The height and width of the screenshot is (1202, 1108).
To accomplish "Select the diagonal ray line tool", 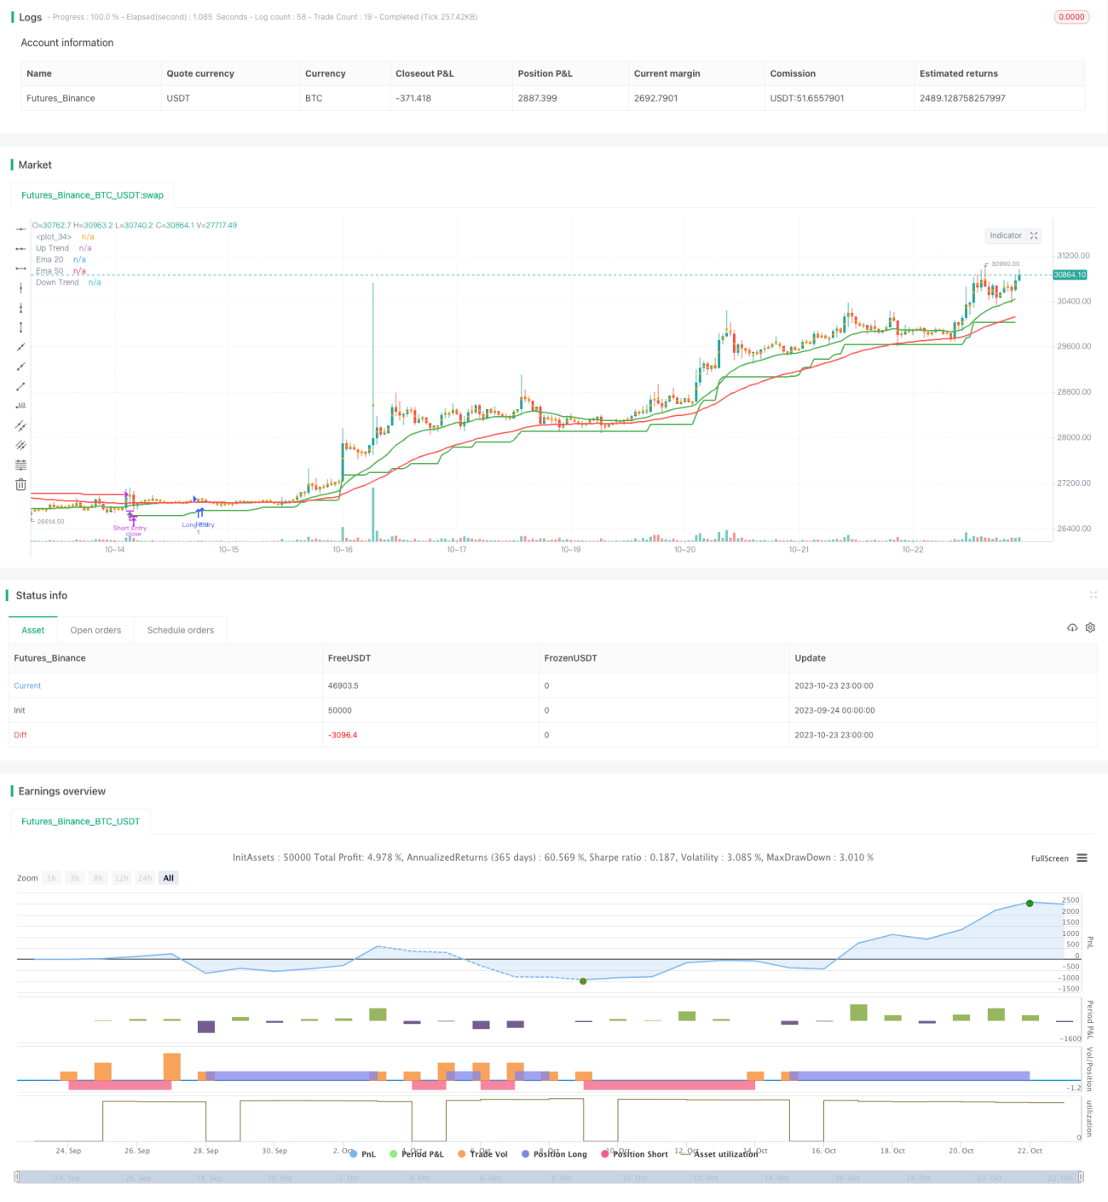I will point(20,367).
